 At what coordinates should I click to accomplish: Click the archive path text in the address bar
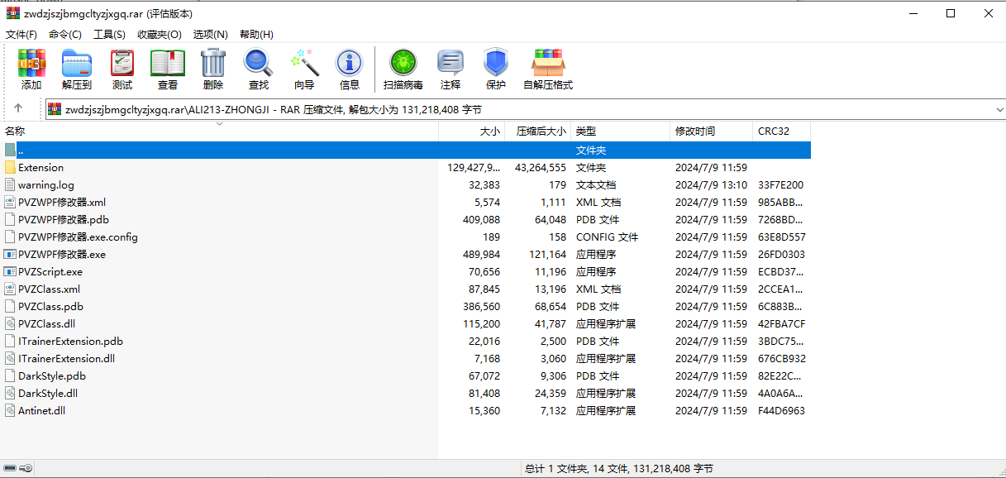click(274, 109)
